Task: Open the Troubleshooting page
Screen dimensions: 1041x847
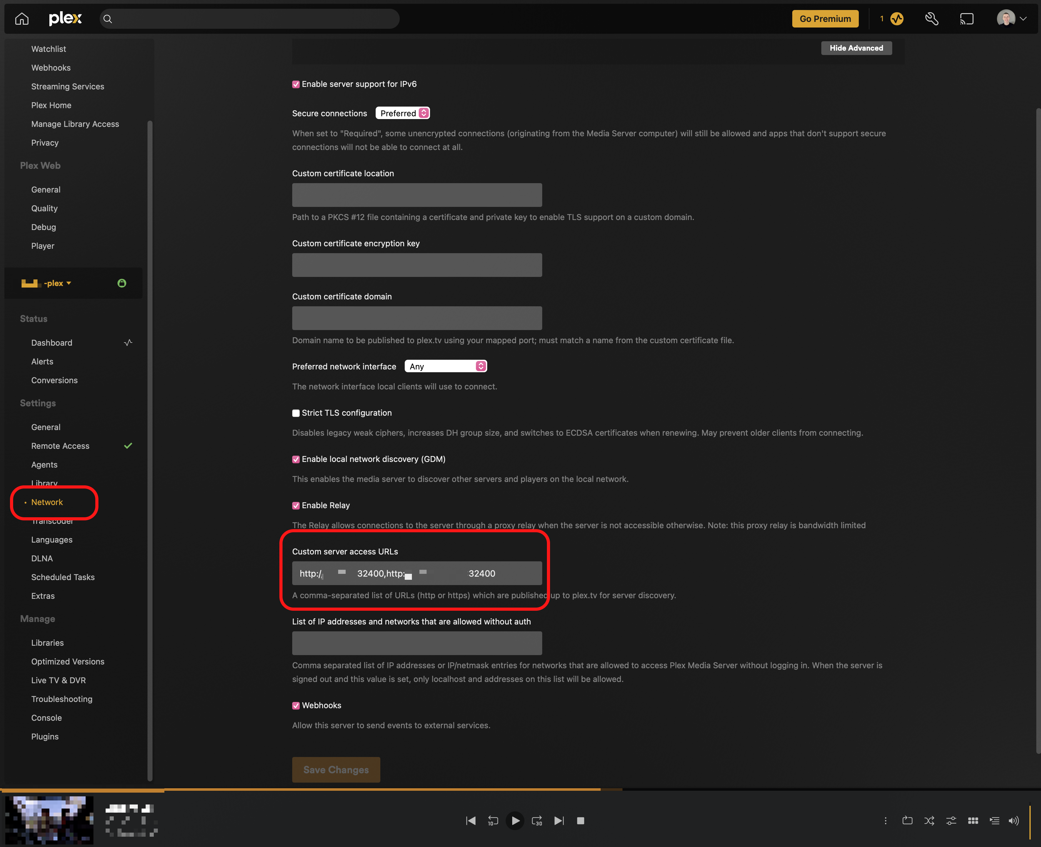Action: click(62, 699)
